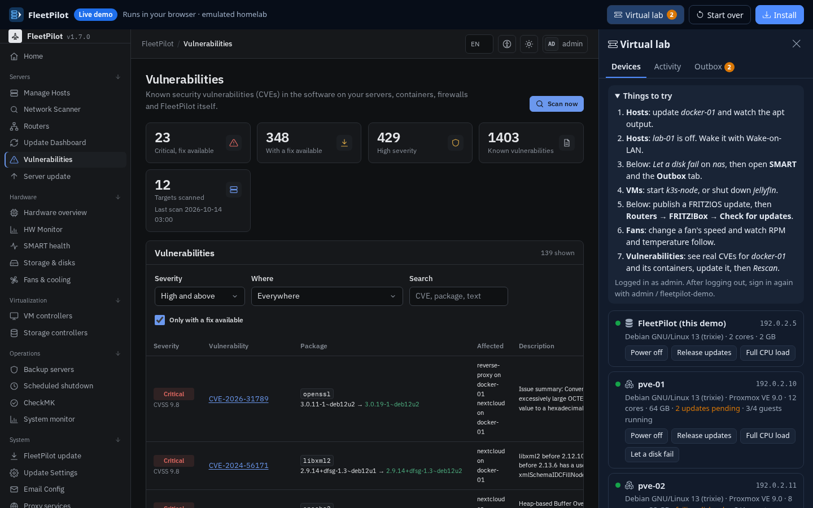Image resolution: width=813 pixels, height=508 pixels.
Task: Uncheck Only with a fix available
Action: pyautogui.click(x=160, y=320)
